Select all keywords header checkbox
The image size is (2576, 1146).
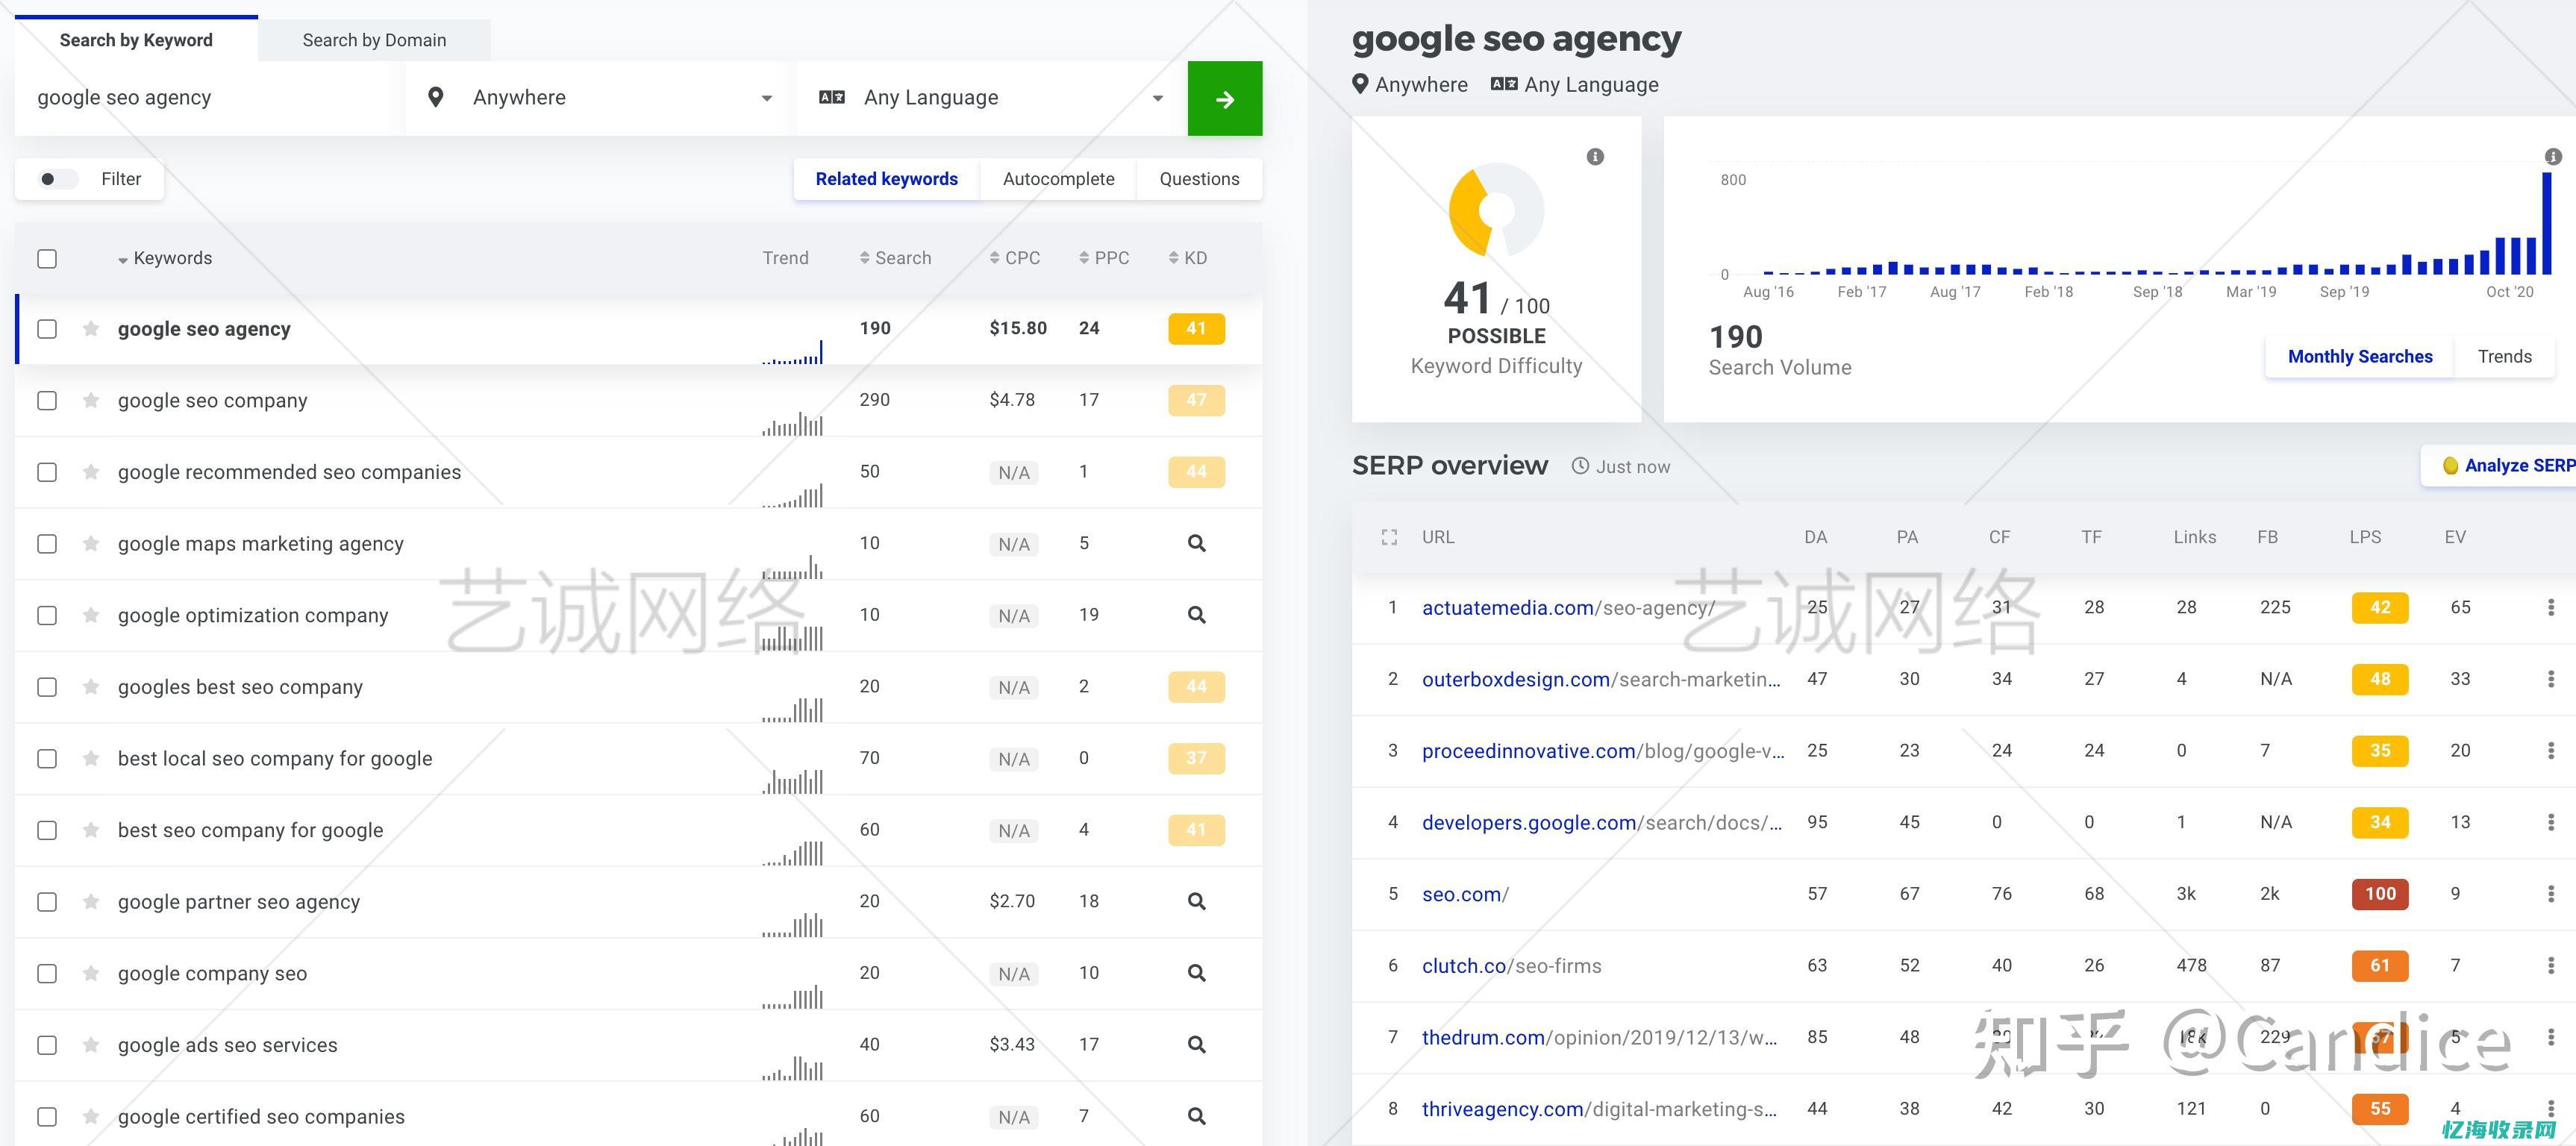coord(47,259)
